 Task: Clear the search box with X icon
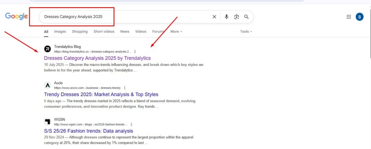coord(214,17)
